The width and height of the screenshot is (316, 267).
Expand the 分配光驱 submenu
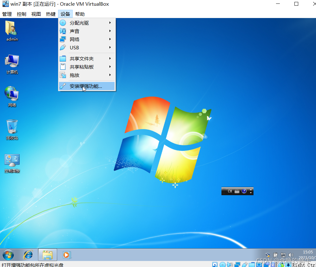87,23
